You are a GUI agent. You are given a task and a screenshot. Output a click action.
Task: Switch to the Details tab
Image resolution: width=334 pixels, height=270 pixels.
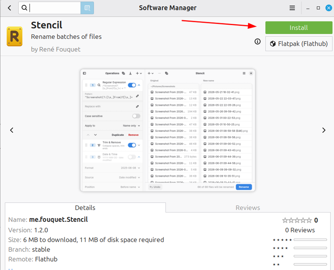point(85,208)
